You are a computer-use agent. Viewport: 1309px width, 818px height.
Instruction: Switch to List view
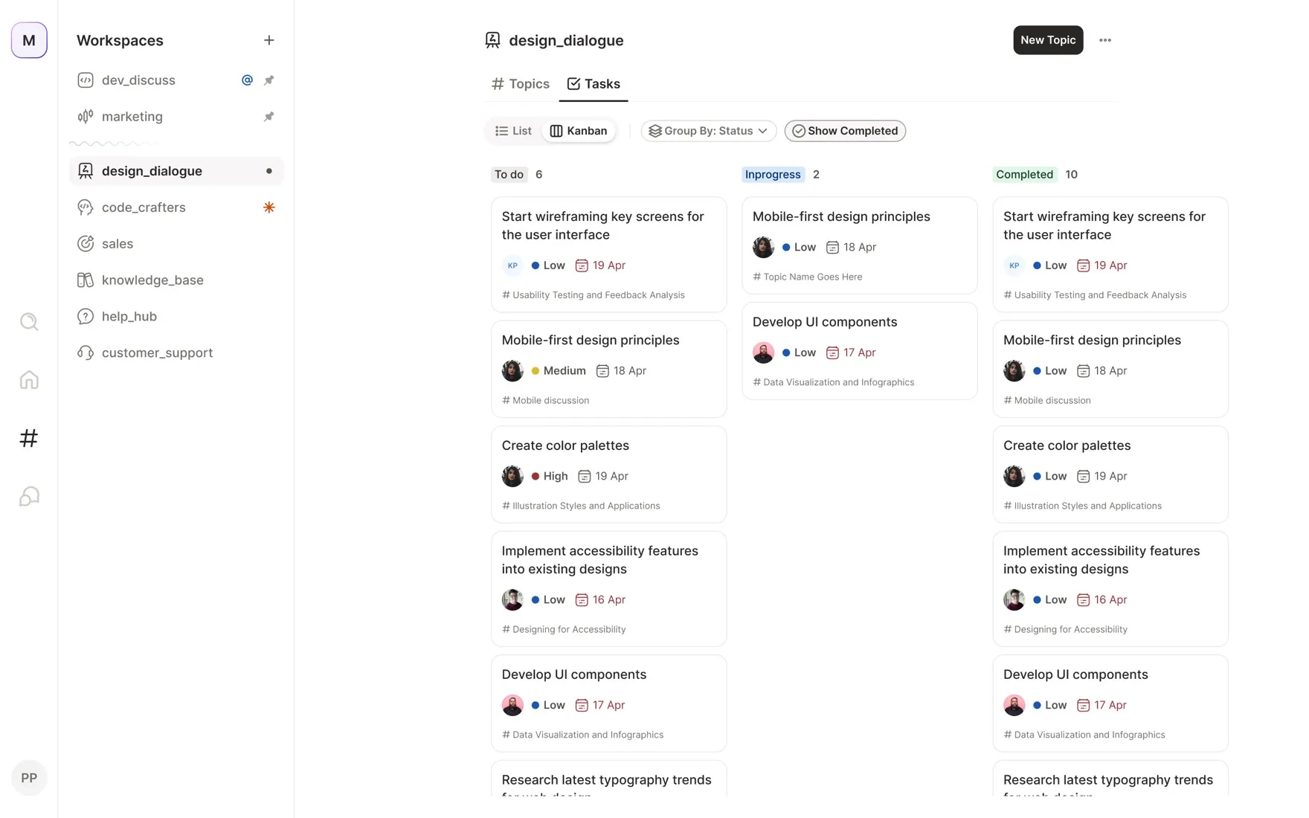[513, 131]
